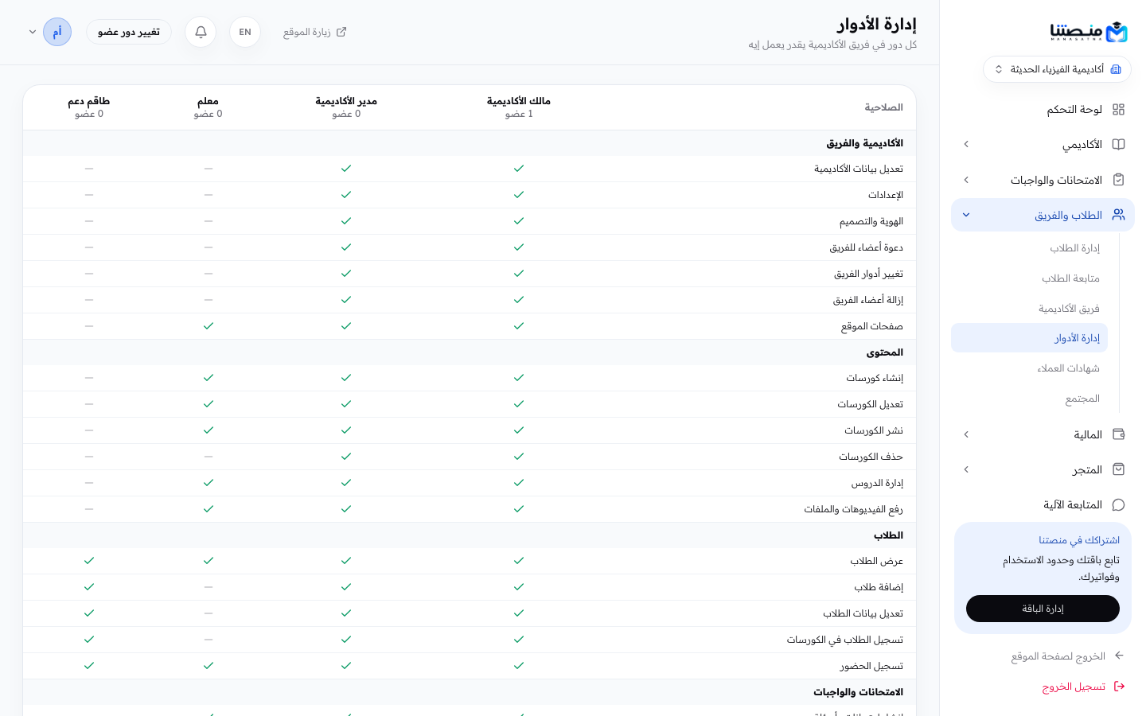Image resolution: width=1146 pixels, height=716 pixels.
Task: Open the notifications bell
Action: click(x=201, y=32)
